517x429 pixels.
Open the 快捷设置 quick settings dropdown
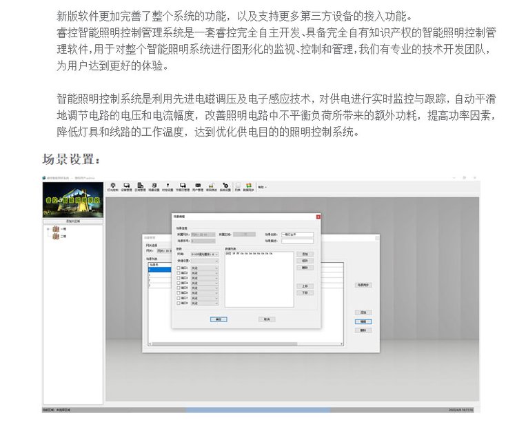(x=205, y=261)
